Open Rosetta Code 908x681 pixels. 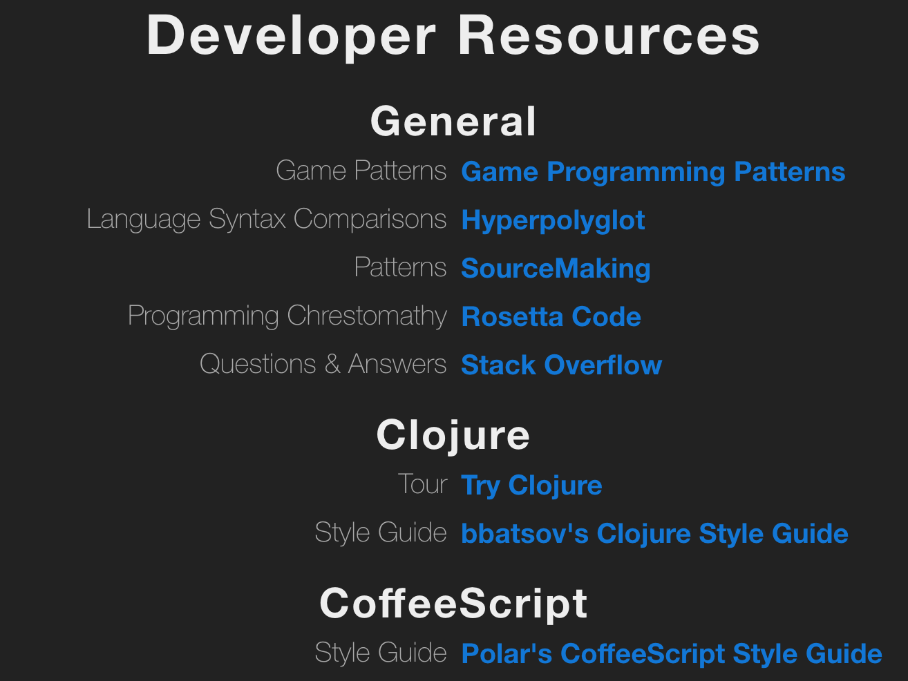(551, 316)
